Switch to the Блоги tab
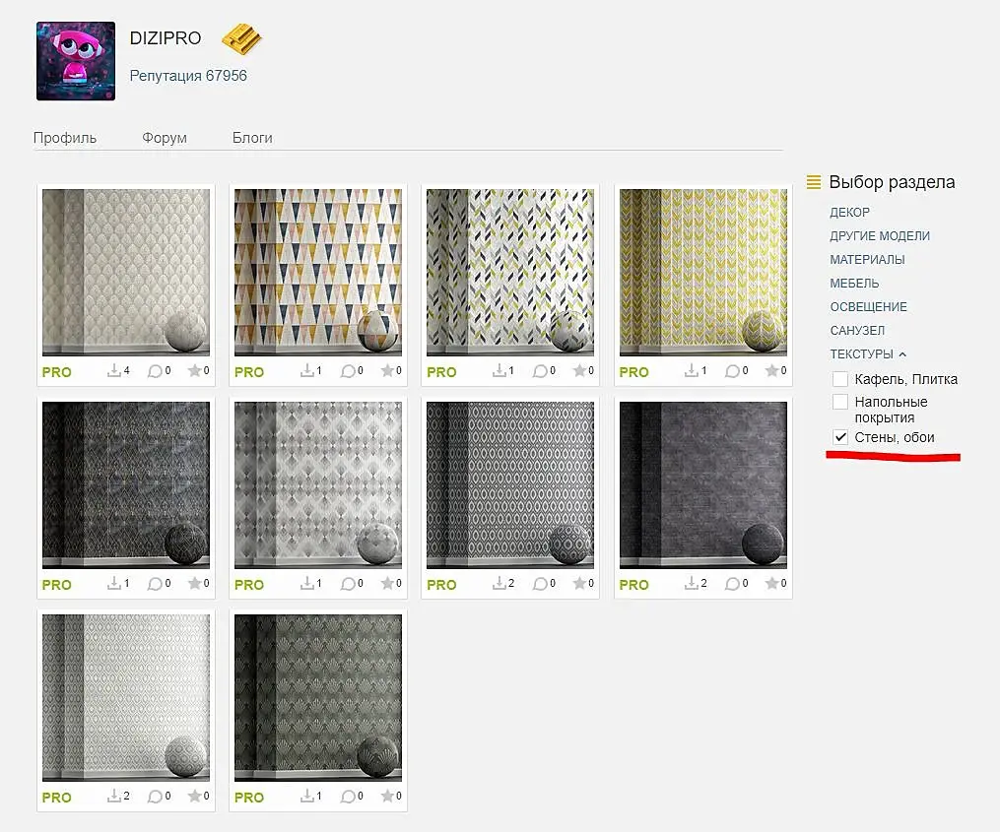The width and height of the screenshot is (1000, 832). (252, 138)
